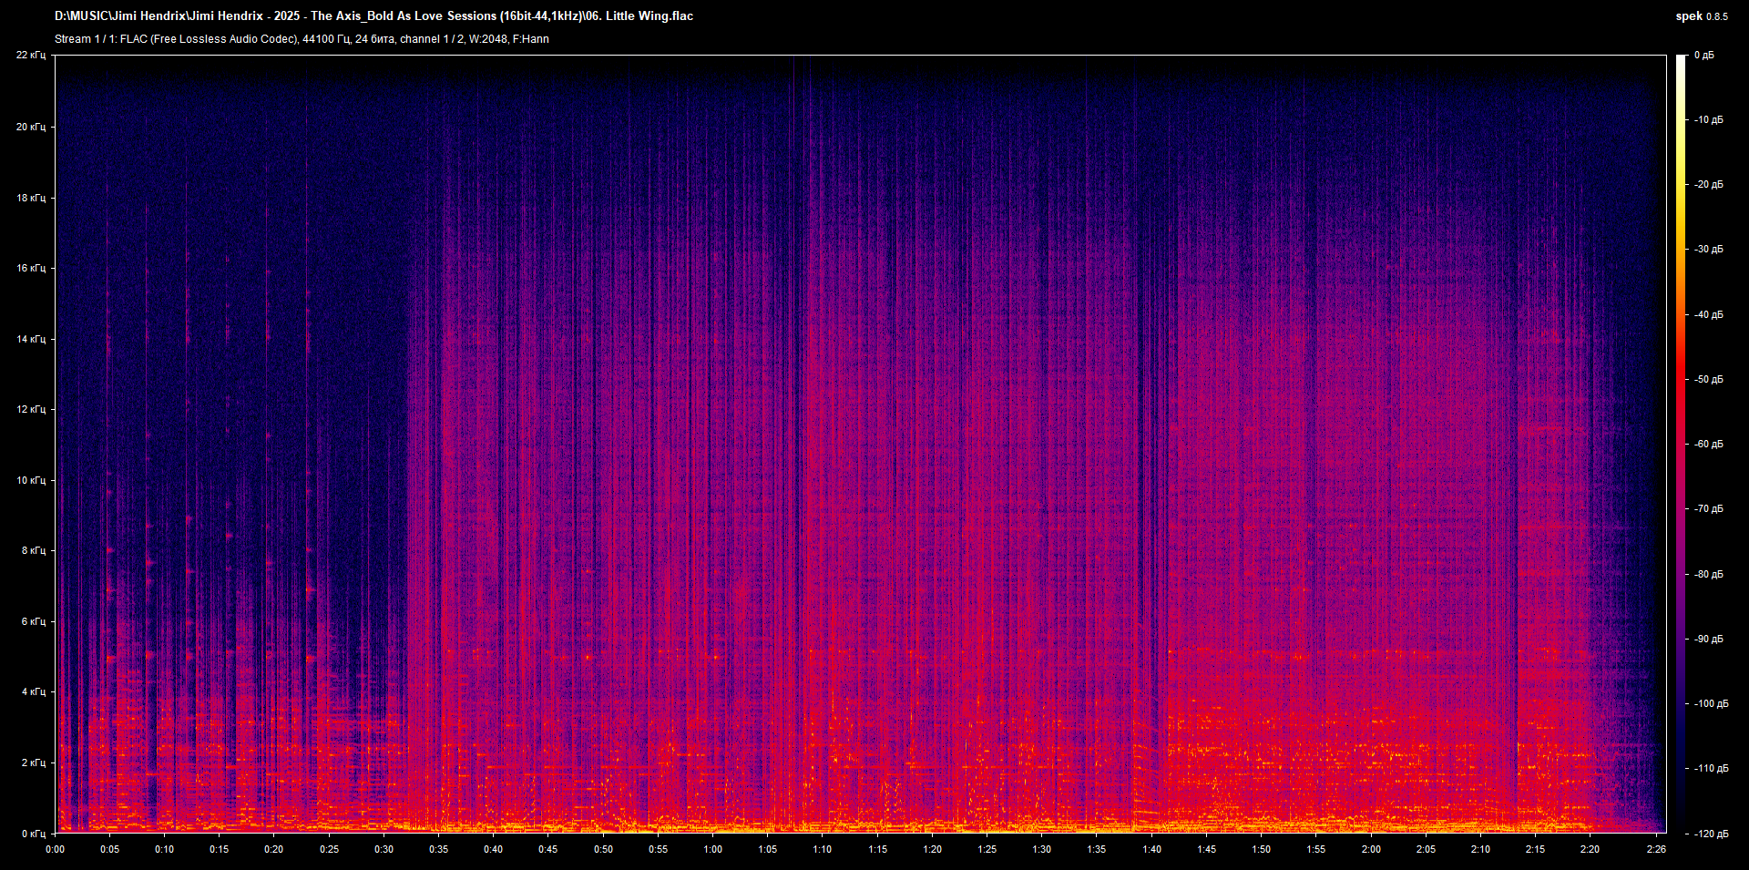Viewport: 1749px width, 870px height.
Task: Click the 1:10 time label
Action: (x=821, y=848)
